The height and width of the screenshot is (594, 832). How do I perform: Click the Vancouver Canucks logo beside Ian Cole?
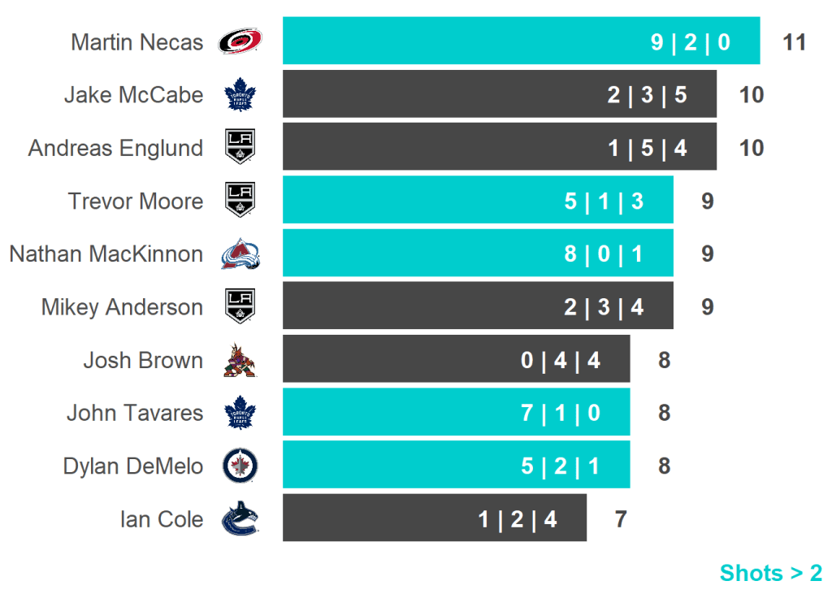[x=240, y=519]
